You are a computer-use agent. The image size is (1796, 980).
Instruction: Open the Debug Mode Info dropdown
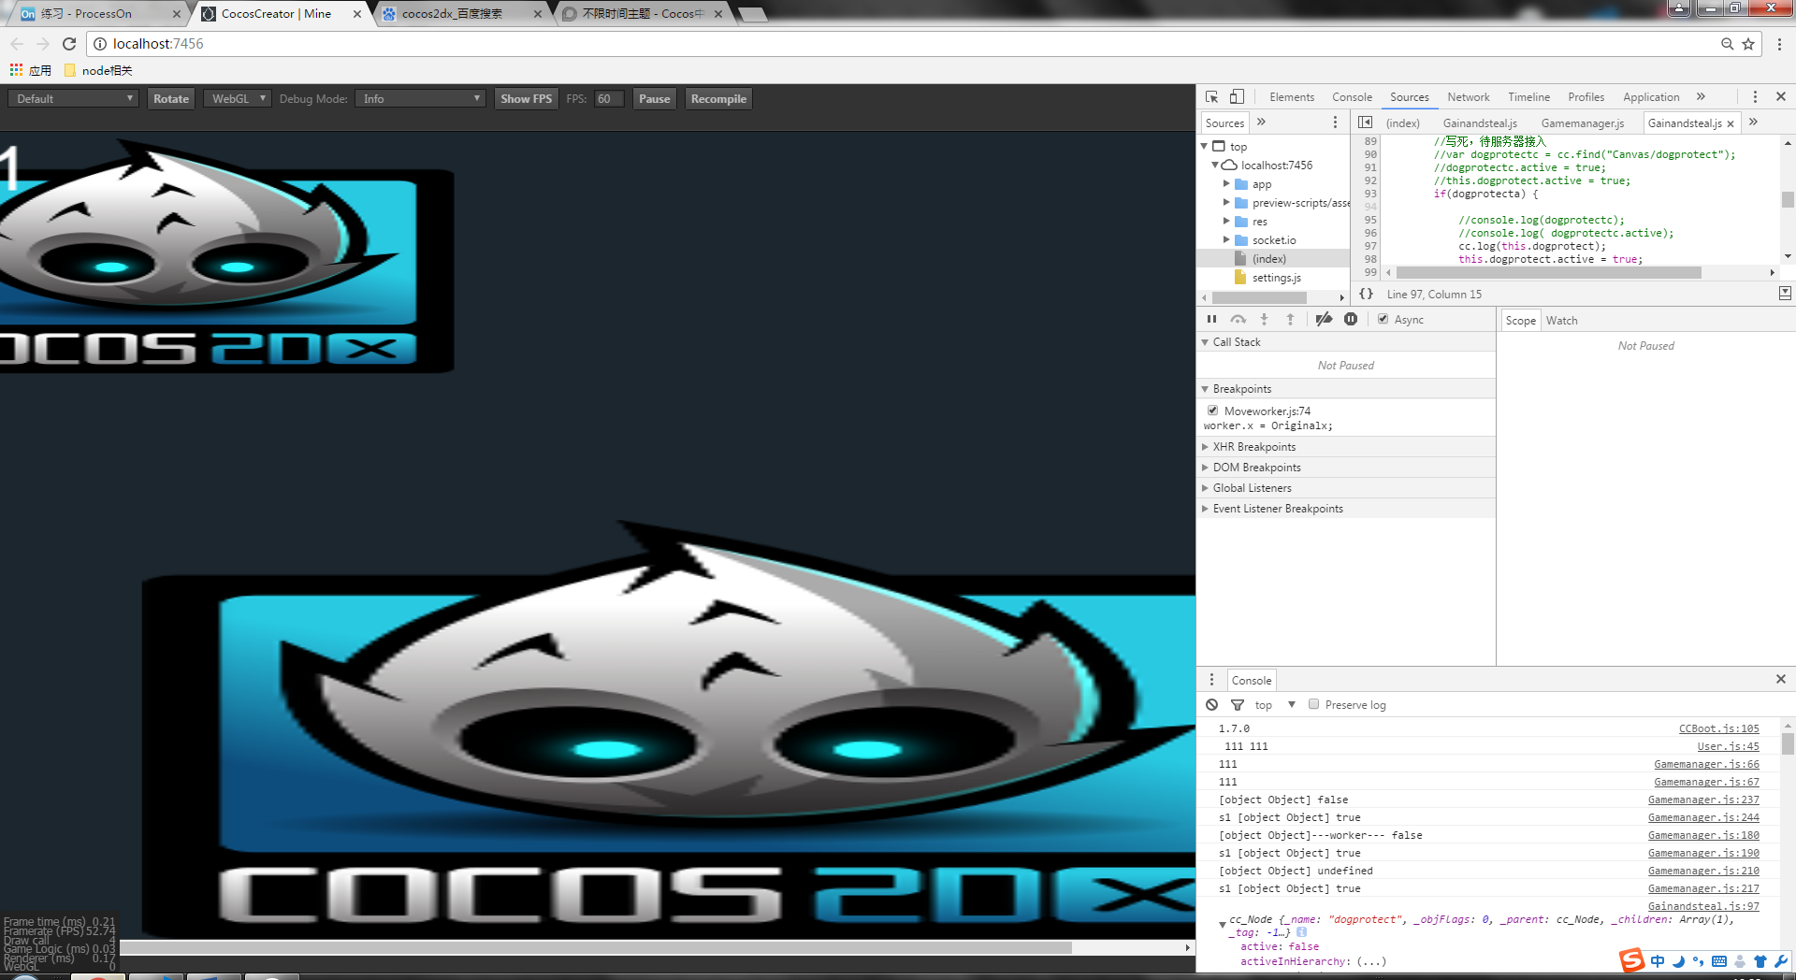click(420, 98)
